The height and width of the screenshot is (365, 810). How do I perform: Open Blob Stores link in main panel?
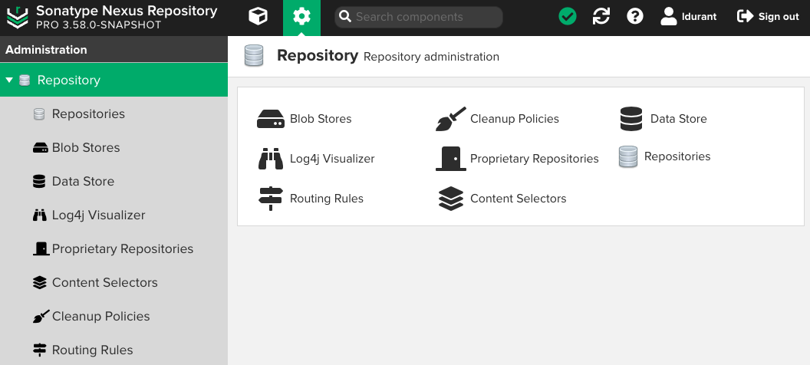click(321, 119)
